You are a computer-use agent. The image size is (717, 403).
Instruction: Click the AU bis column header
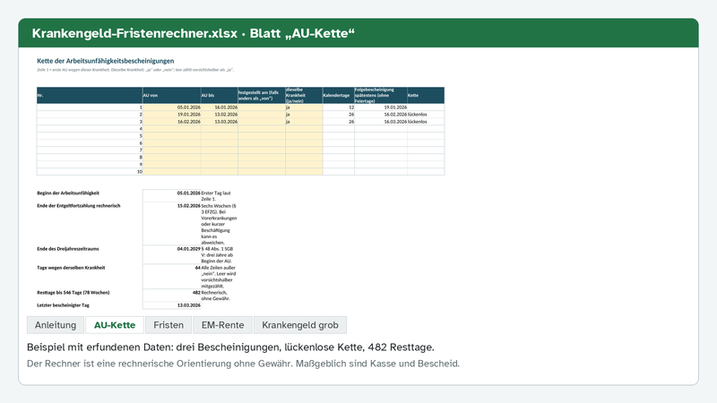tap(219, 95)
